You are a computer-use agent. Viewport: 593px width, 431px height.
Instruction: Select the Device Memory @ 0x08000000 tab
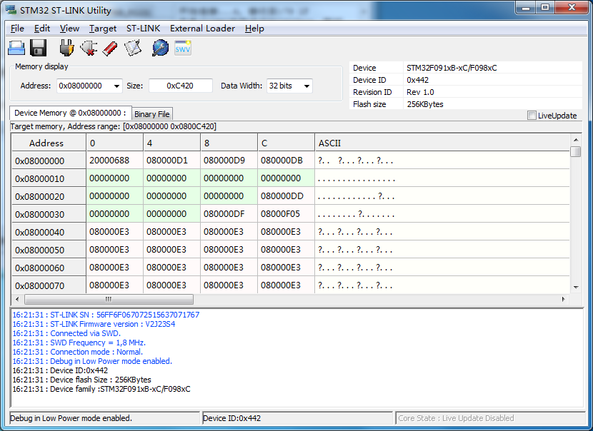point(70,113)
